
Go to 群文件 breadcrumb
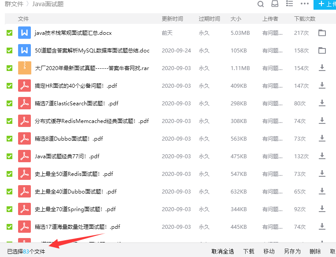pyautogui.click(x=14, y=4)
